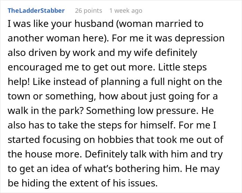The width and height of the screenshot is (242, 193).
Task: Click the word 'park?' in the comment
Action: pos(71,111)
